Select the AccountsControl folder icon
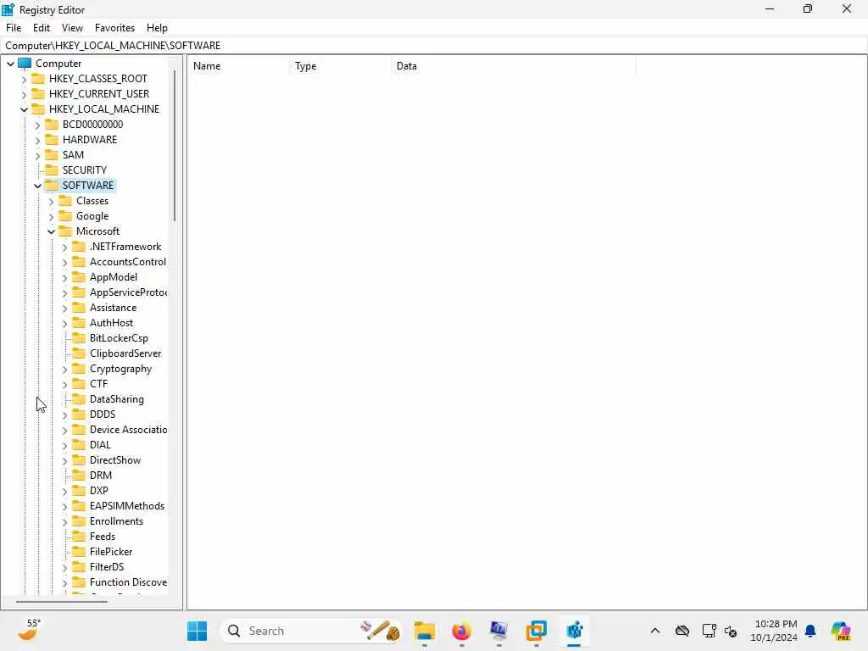This screenshot has width=868, height=651. (x=79, y=261)
